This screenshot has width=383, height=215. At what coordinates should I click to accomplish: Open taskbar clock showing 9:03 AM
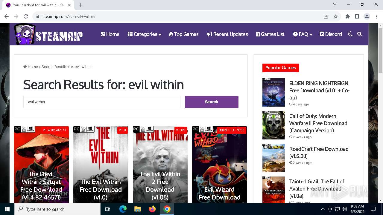357,209
